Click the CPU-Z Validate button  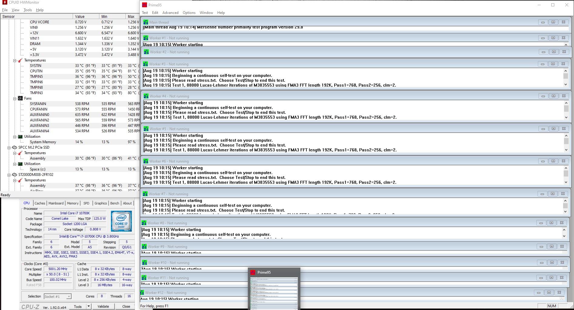pos(103,306)
